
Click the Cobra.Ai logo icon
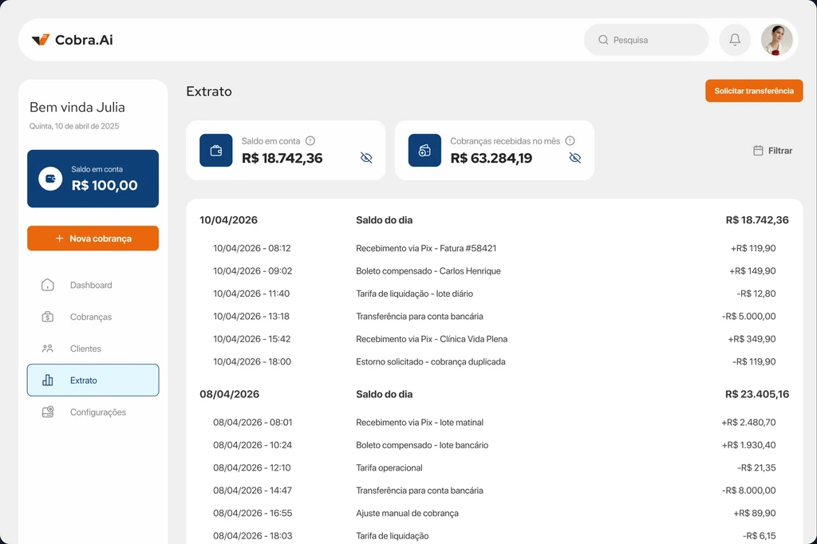(x=41, y=40)
